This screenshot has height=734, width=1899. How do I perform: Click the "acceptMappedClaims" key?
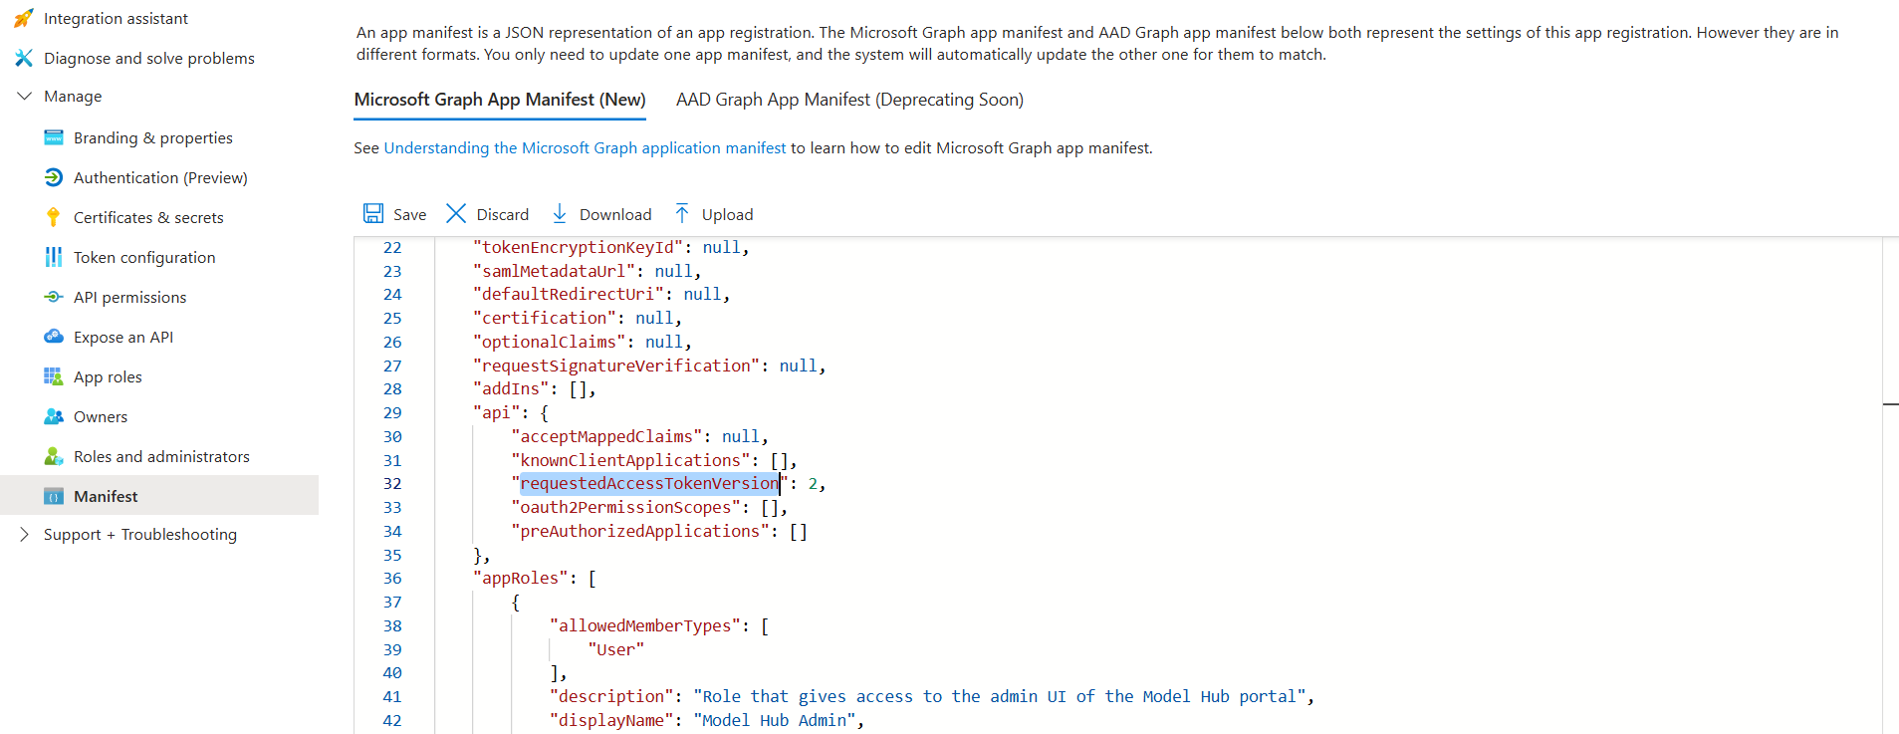[606, 437]
